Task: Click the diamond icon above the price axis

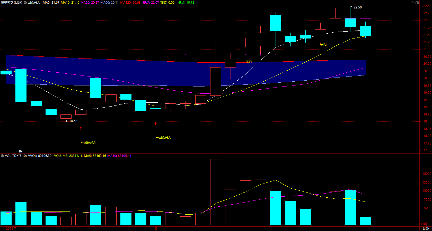Action: click(412, 3)
